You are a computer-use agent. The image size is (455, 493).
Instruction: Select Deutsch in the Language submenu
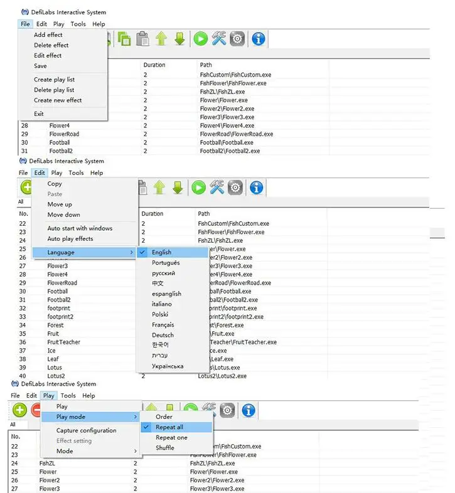pyautogui.click(x=173, y=335)
